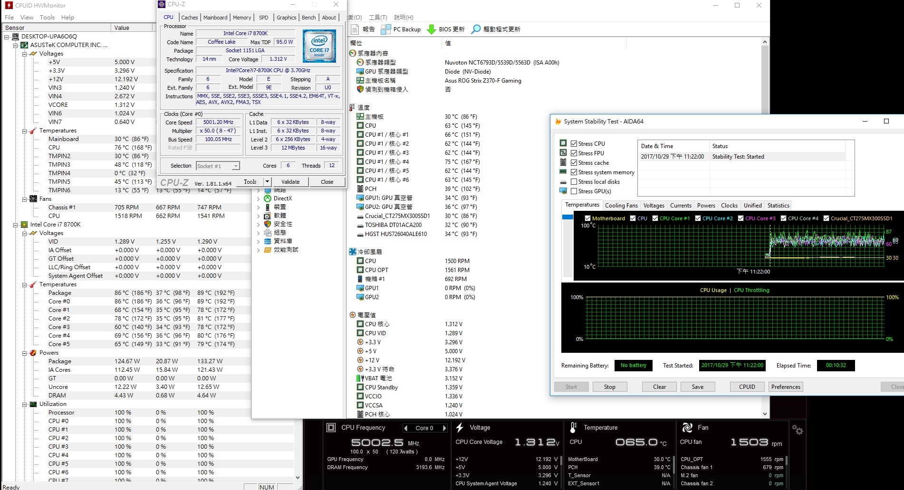Toggle the CPU Core #4 graph legend checkbox
The height and width of the screenshot is (490, 904).
tap(783, 218)
